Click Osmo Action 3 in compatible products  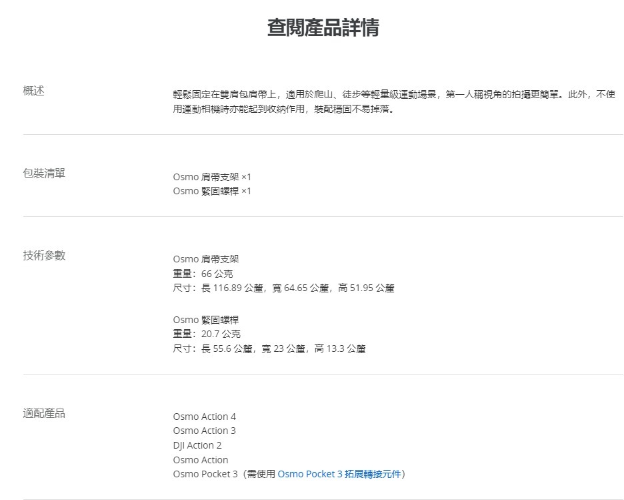(205, 431)
